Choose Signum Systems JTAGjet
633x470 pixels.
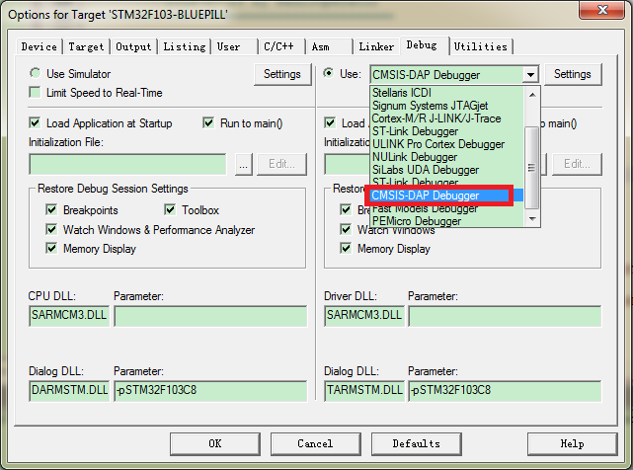447,106
